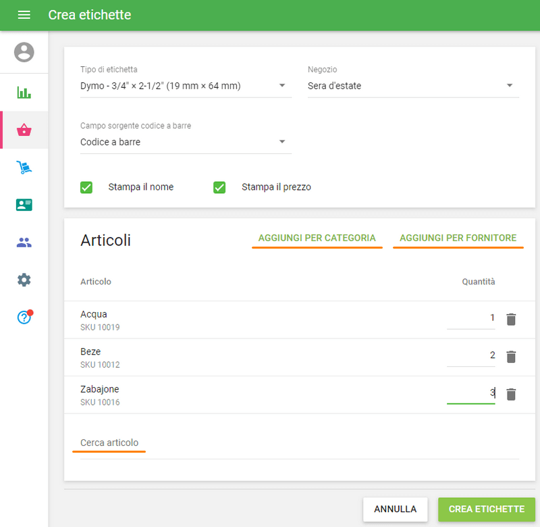
Task: Open the reports bar chart icon
Action: (24, 93)
